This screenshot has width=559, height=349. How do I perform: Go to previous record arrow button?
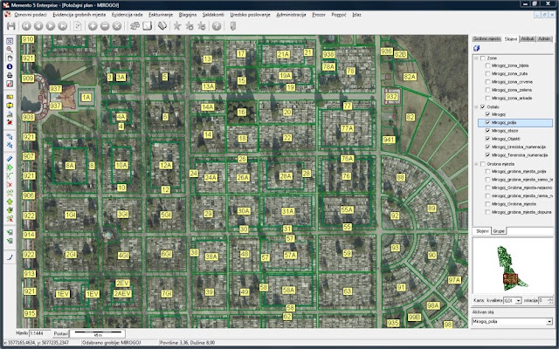[x=38, y=26]
